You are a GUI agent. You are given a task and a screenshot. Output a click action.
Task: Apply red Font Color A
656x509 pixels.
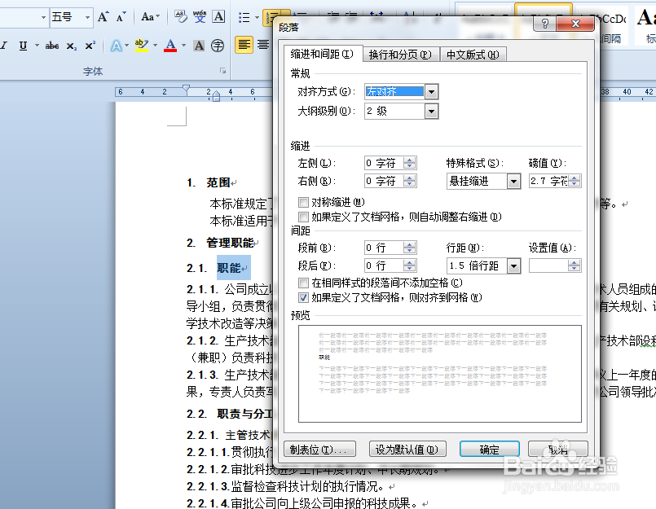click(x=170, y=45)
